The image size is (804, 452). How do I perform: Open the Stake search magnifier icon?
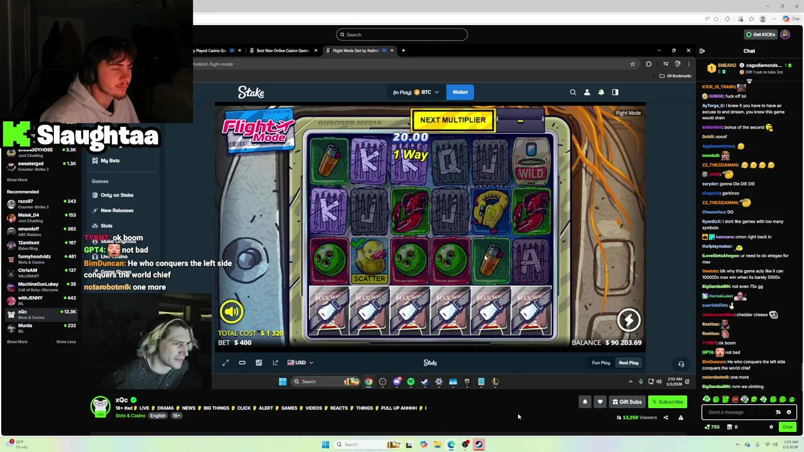573,92
